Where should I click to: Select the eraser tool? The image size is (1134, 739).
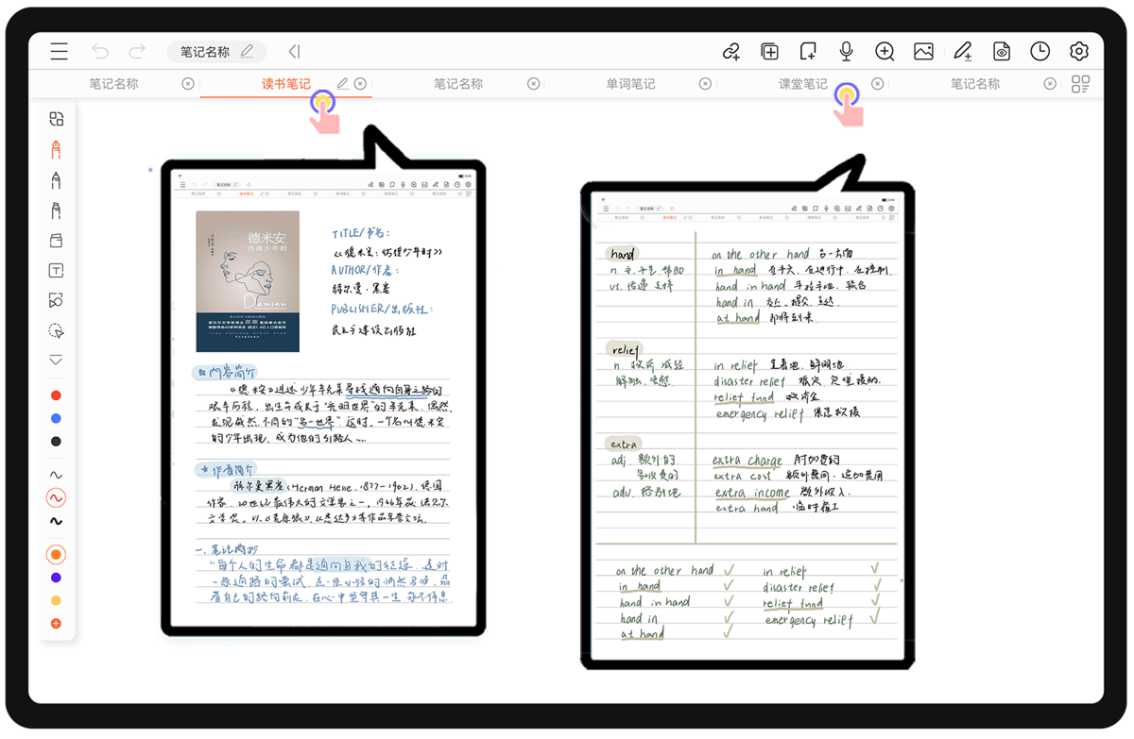tap(56, 241)
